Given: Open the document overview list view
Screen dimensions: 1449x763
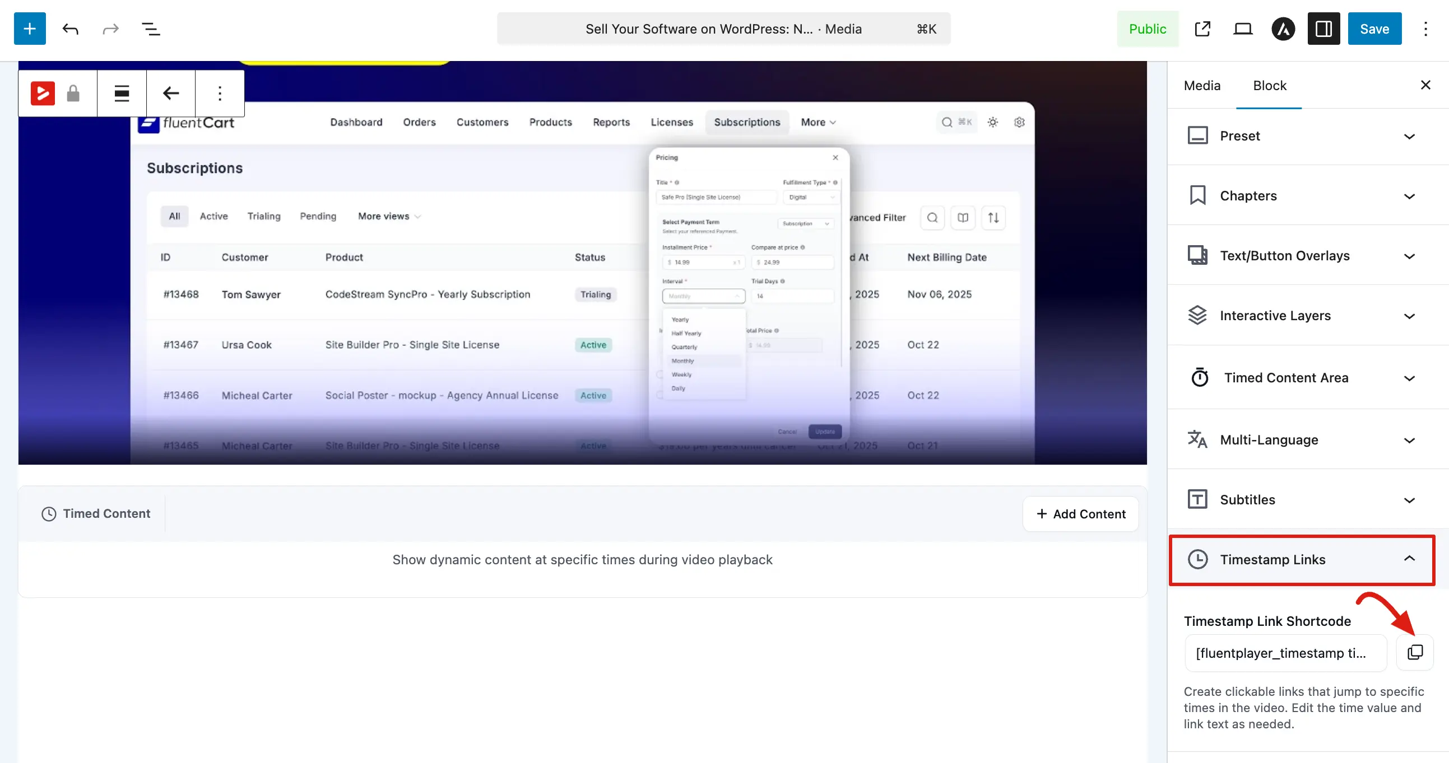Looking at the screenshot, I should tap(151, 29).
